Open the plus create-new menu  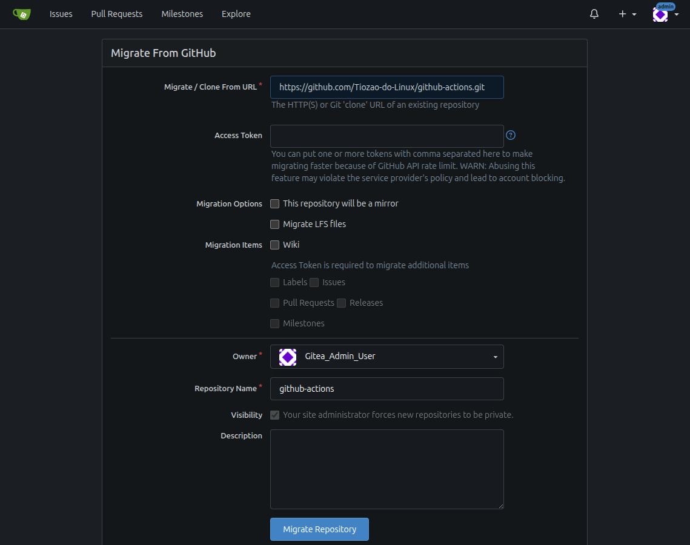[628, 14]
